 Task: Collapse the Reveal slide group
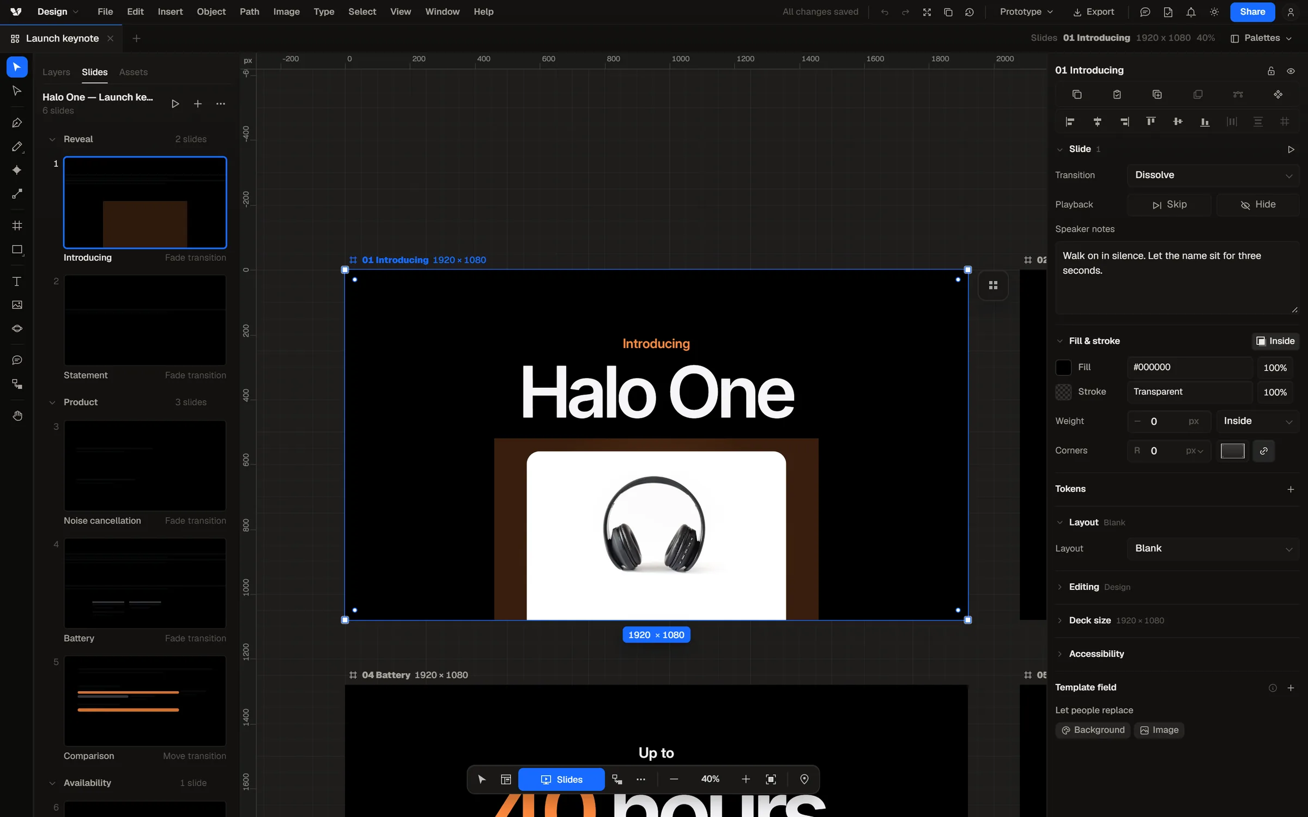tap(52, 139)
